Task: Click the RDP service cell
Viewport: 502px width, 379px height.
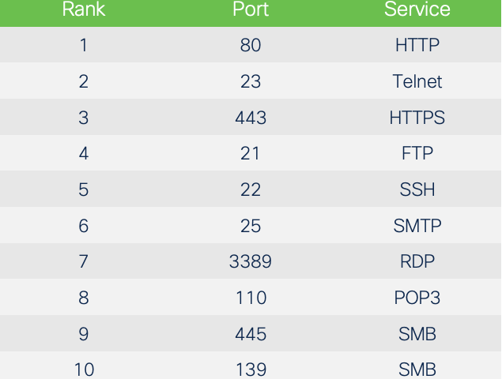Action: tap(417, 261)
